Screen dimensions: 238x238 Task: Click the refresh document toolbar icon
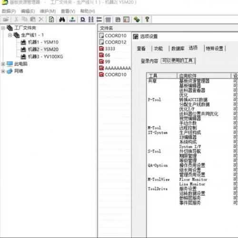(x=51, y=20)
